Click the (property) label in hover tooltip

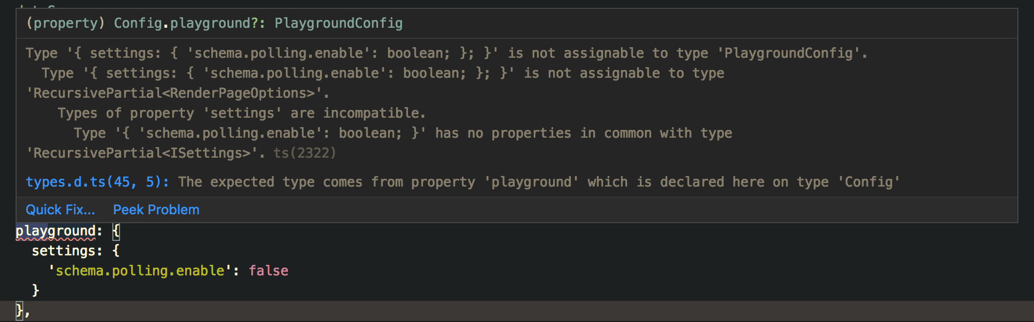[x=61, y=23]
